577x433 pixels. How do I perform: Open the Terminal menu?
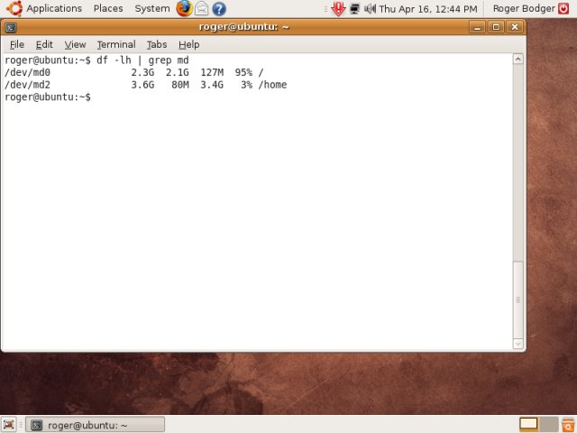[x=116, y=44]
